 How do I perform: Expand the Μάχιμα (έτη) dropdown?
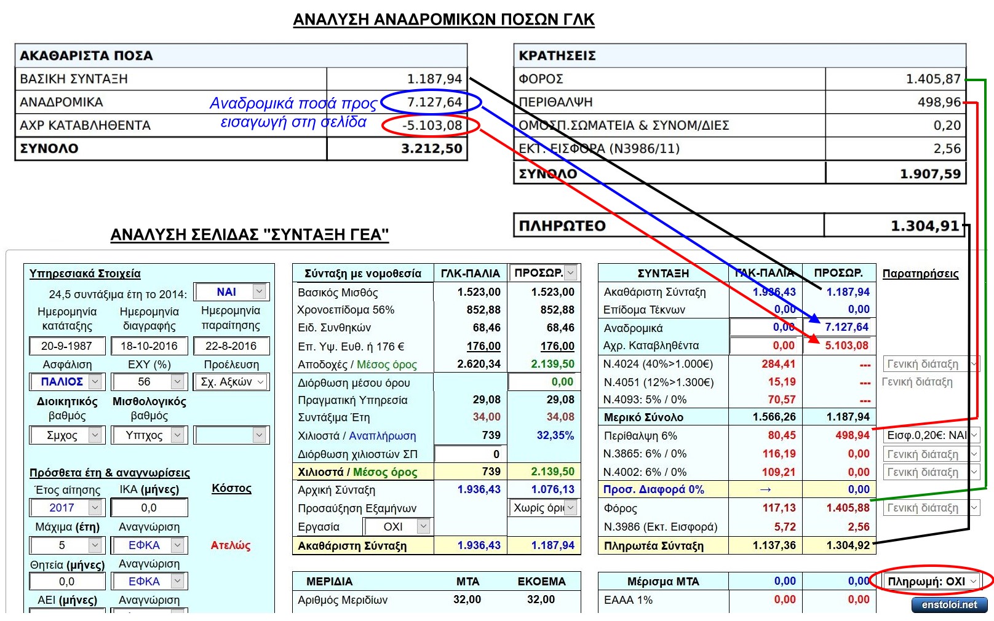[66, 545]
